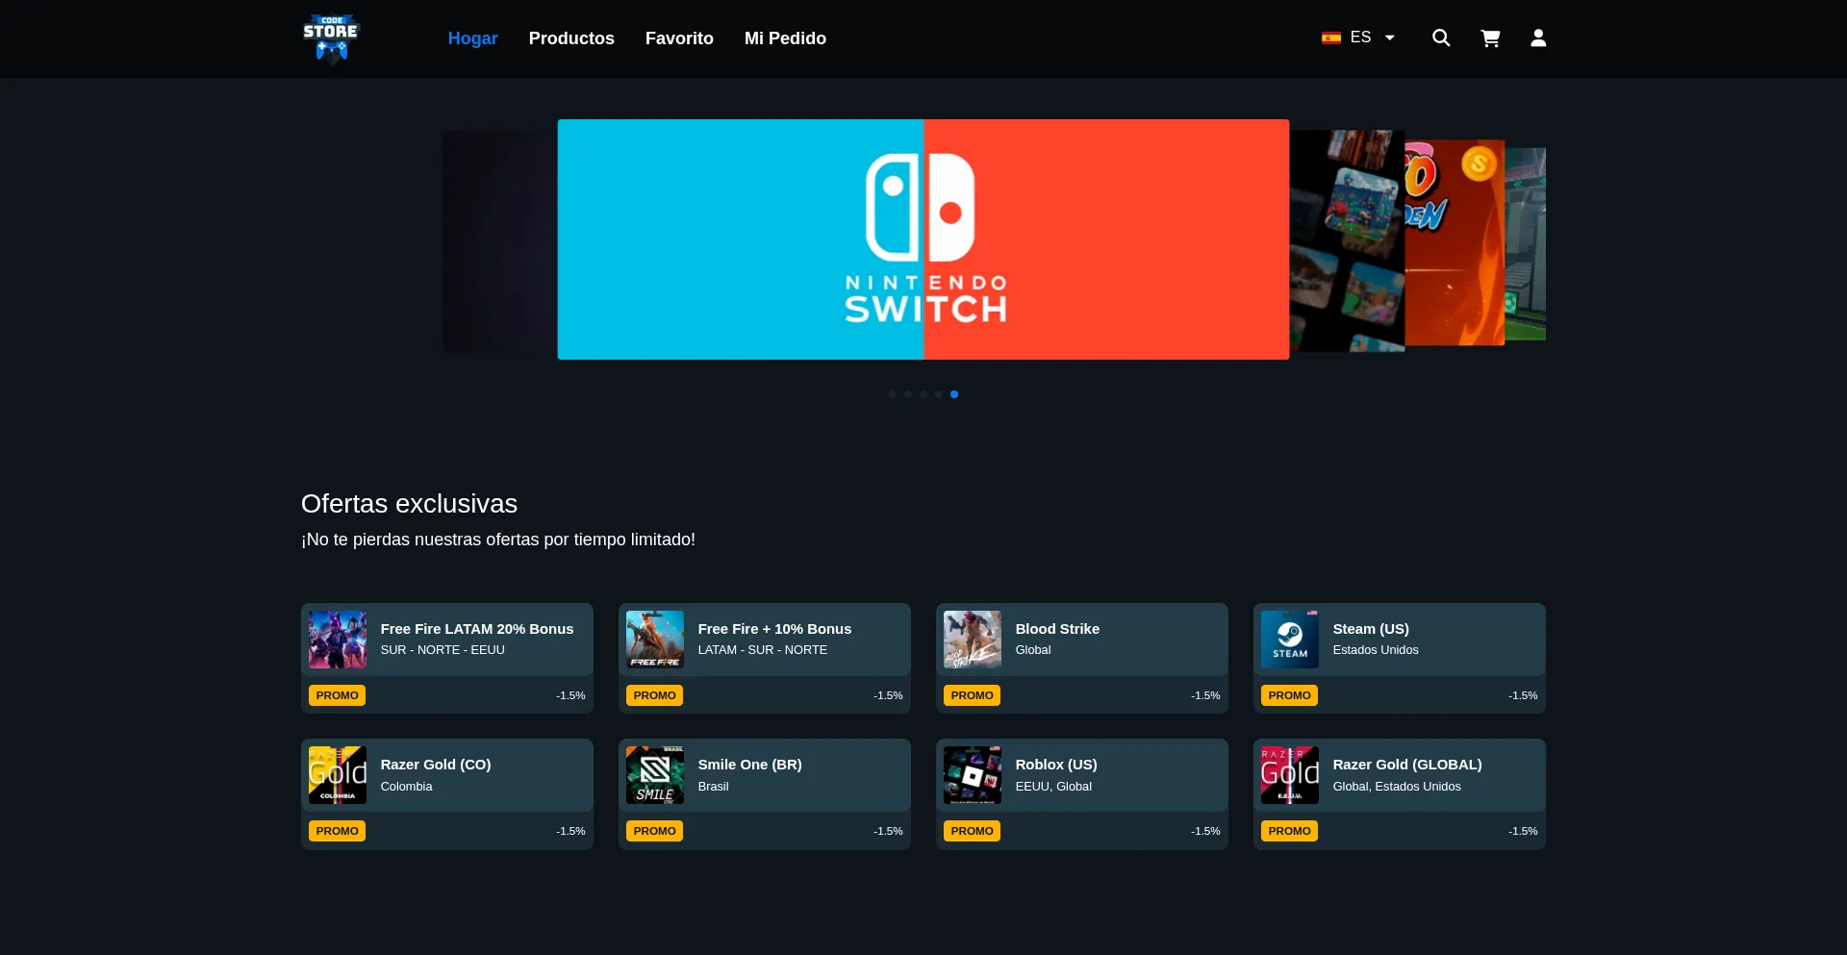Screen dimensions: 1847x955
Task: Select the second carousel dot
Action: (908, 394)
